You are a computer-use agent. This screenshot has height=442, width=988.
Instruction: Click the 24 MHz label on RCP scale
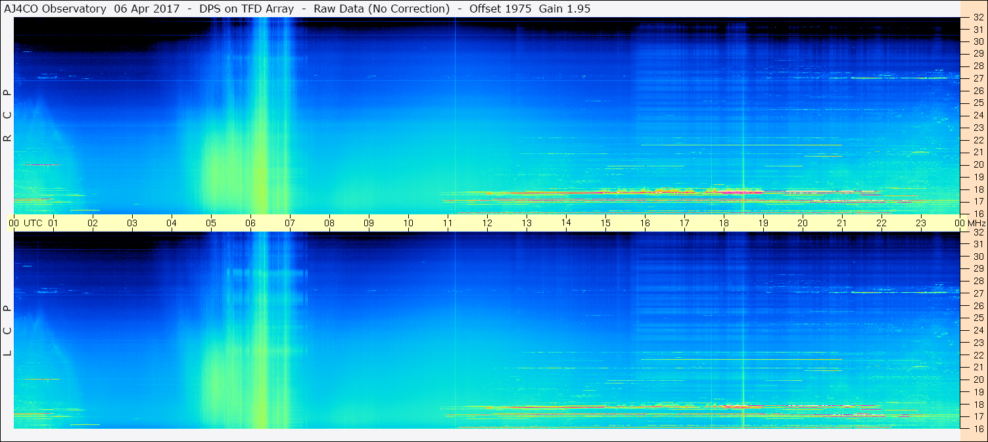(978, 115)
